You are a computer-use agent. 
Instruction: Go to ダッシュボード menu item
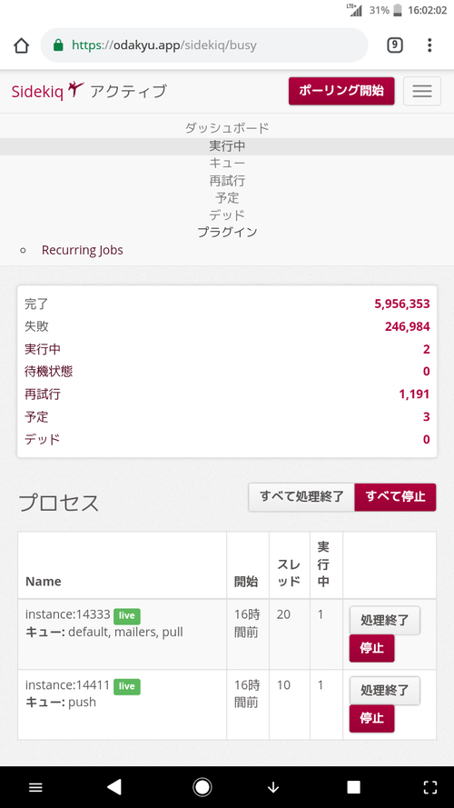pos(227,128)
